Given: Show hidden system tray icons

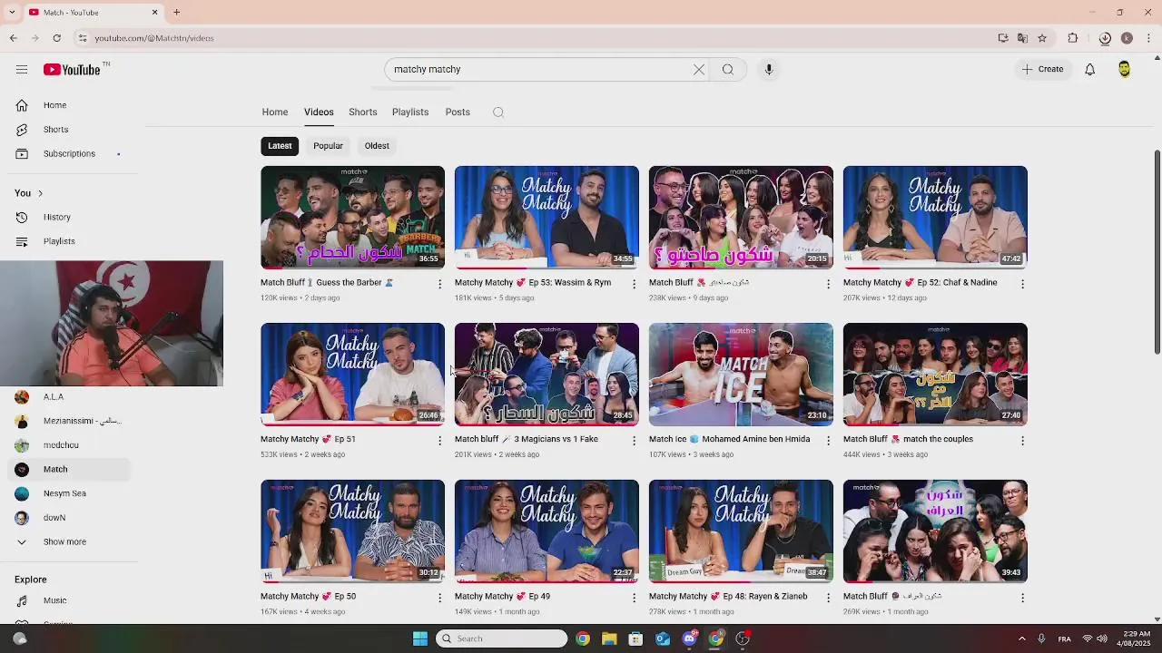Looking at the screenshot, I should click(1021, 638).
